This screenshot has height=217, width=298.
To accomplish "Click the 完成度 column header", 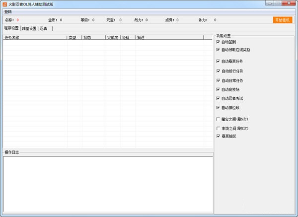I will (113, 37).
